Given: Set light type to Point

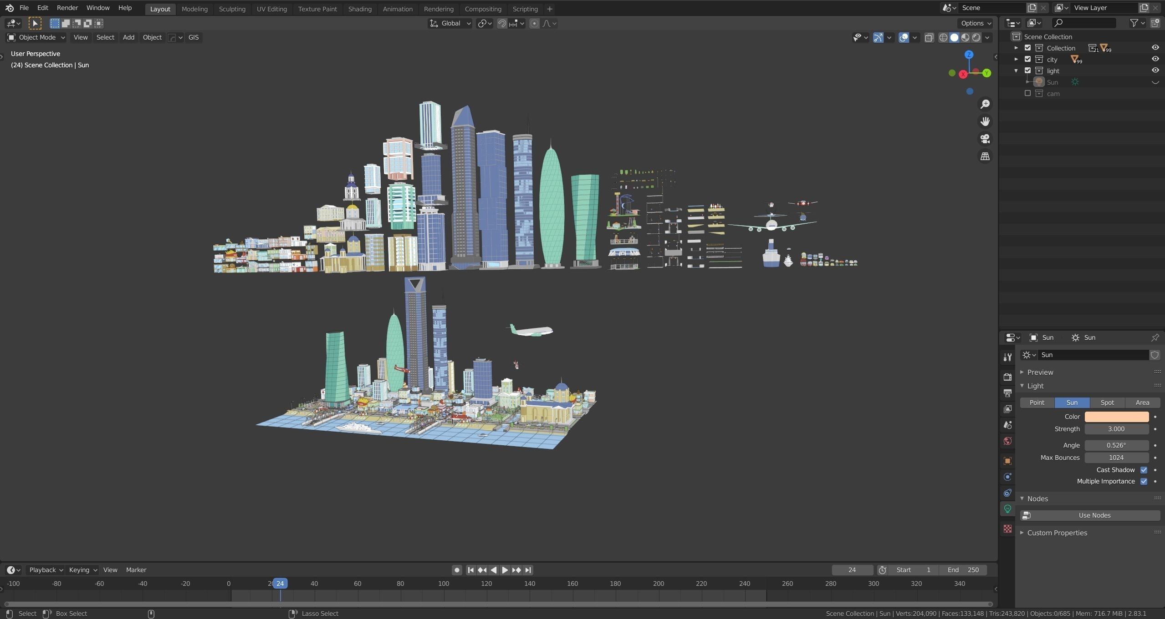Looking at the screenshot, I should pyautogui.click(x=1037, y=403).
